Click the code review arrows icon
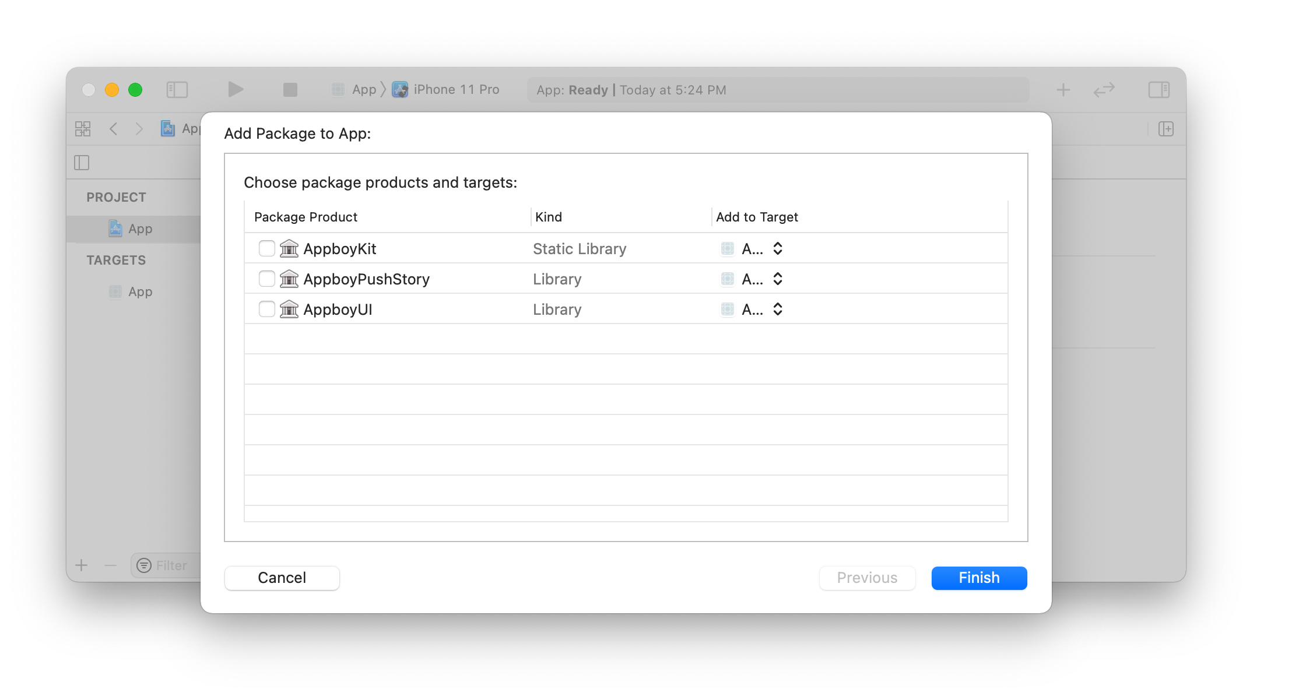 [1104, 90]
